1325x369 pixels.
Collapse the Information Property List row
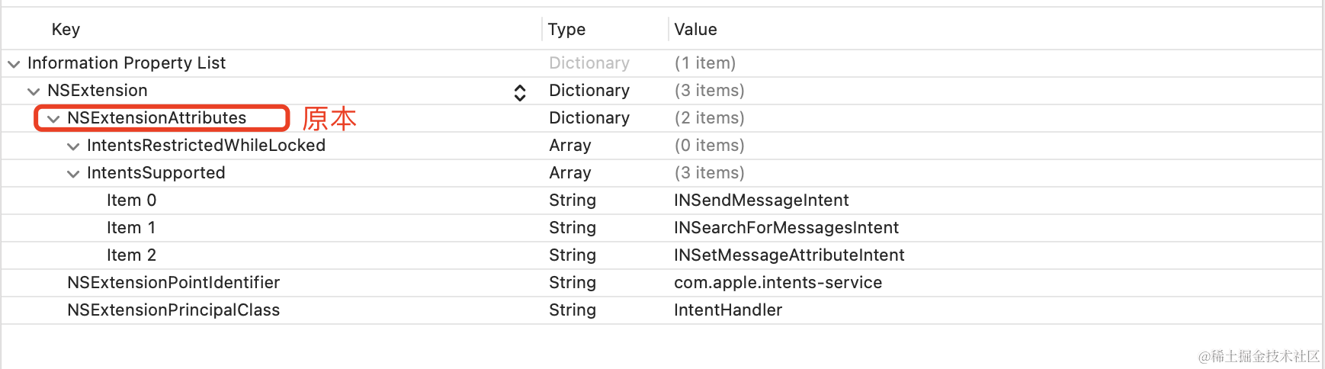[14, 64]
